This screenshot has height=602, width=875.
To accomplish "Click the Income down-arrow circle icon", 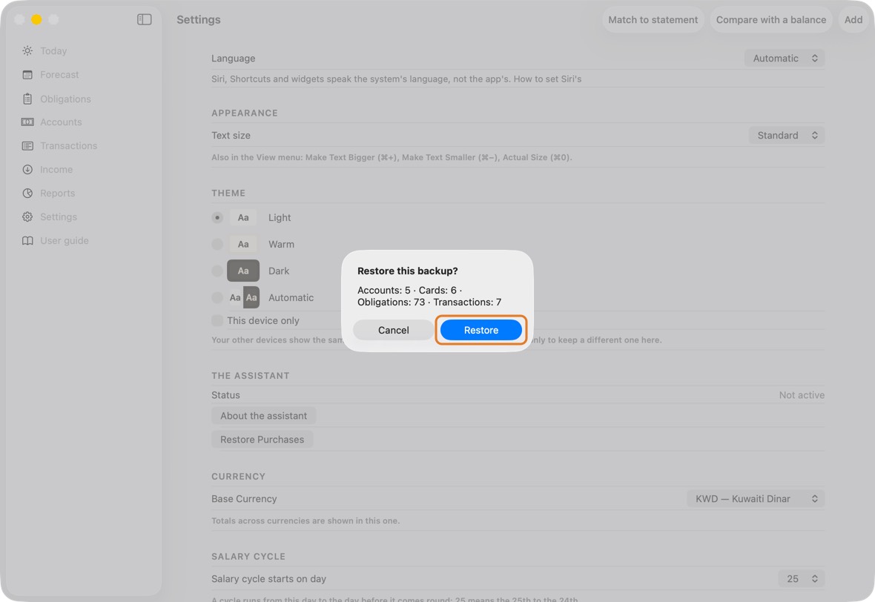I will (27, 170).
